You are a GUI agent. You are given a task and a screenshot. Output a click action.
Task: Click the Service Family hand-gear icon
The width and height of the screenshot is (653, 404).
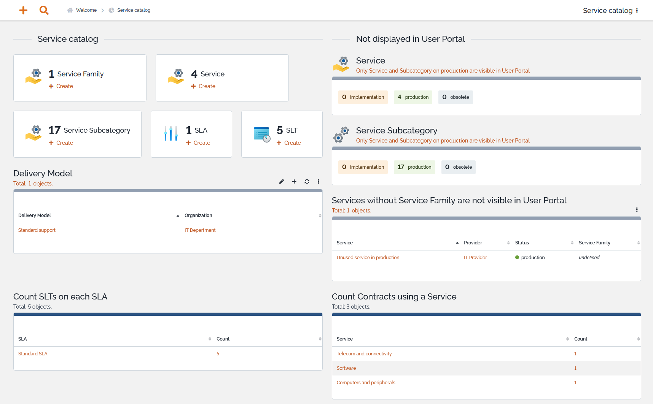coord(33,76)
